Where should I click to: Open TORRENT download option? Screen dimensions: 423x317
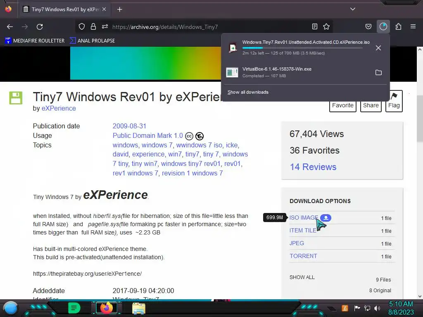click(x=303, y=256)
